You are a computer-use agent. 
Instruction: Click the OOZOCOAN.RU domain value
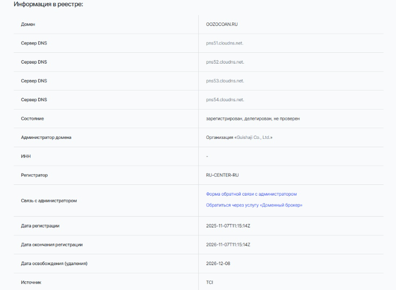pyautogui.click(x=222, y=24)
